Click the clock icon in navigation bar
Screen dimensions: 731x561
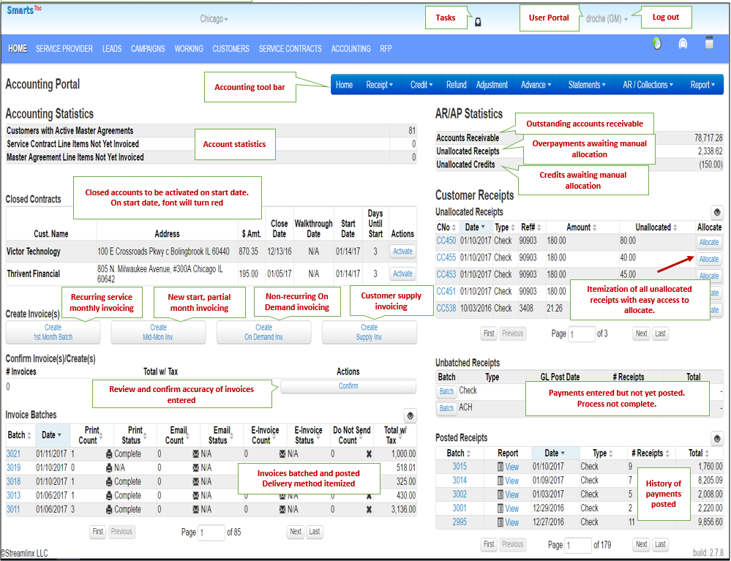click(656, 44)
